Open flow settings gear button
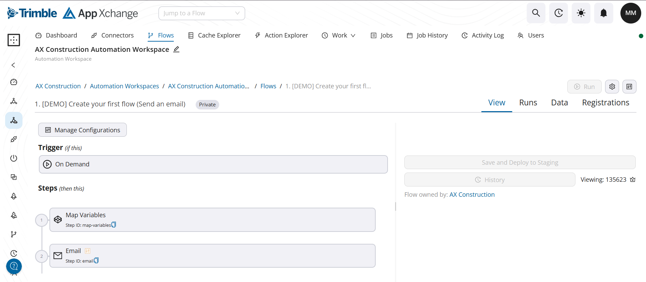Viewport: 646px width, 282px height. (612, 87)
